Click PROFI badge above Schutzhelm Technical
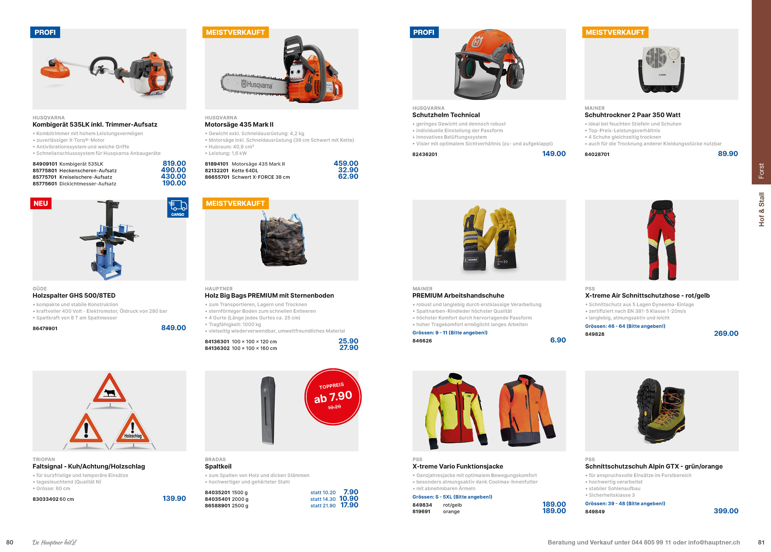771x552 pixels. 424,32
